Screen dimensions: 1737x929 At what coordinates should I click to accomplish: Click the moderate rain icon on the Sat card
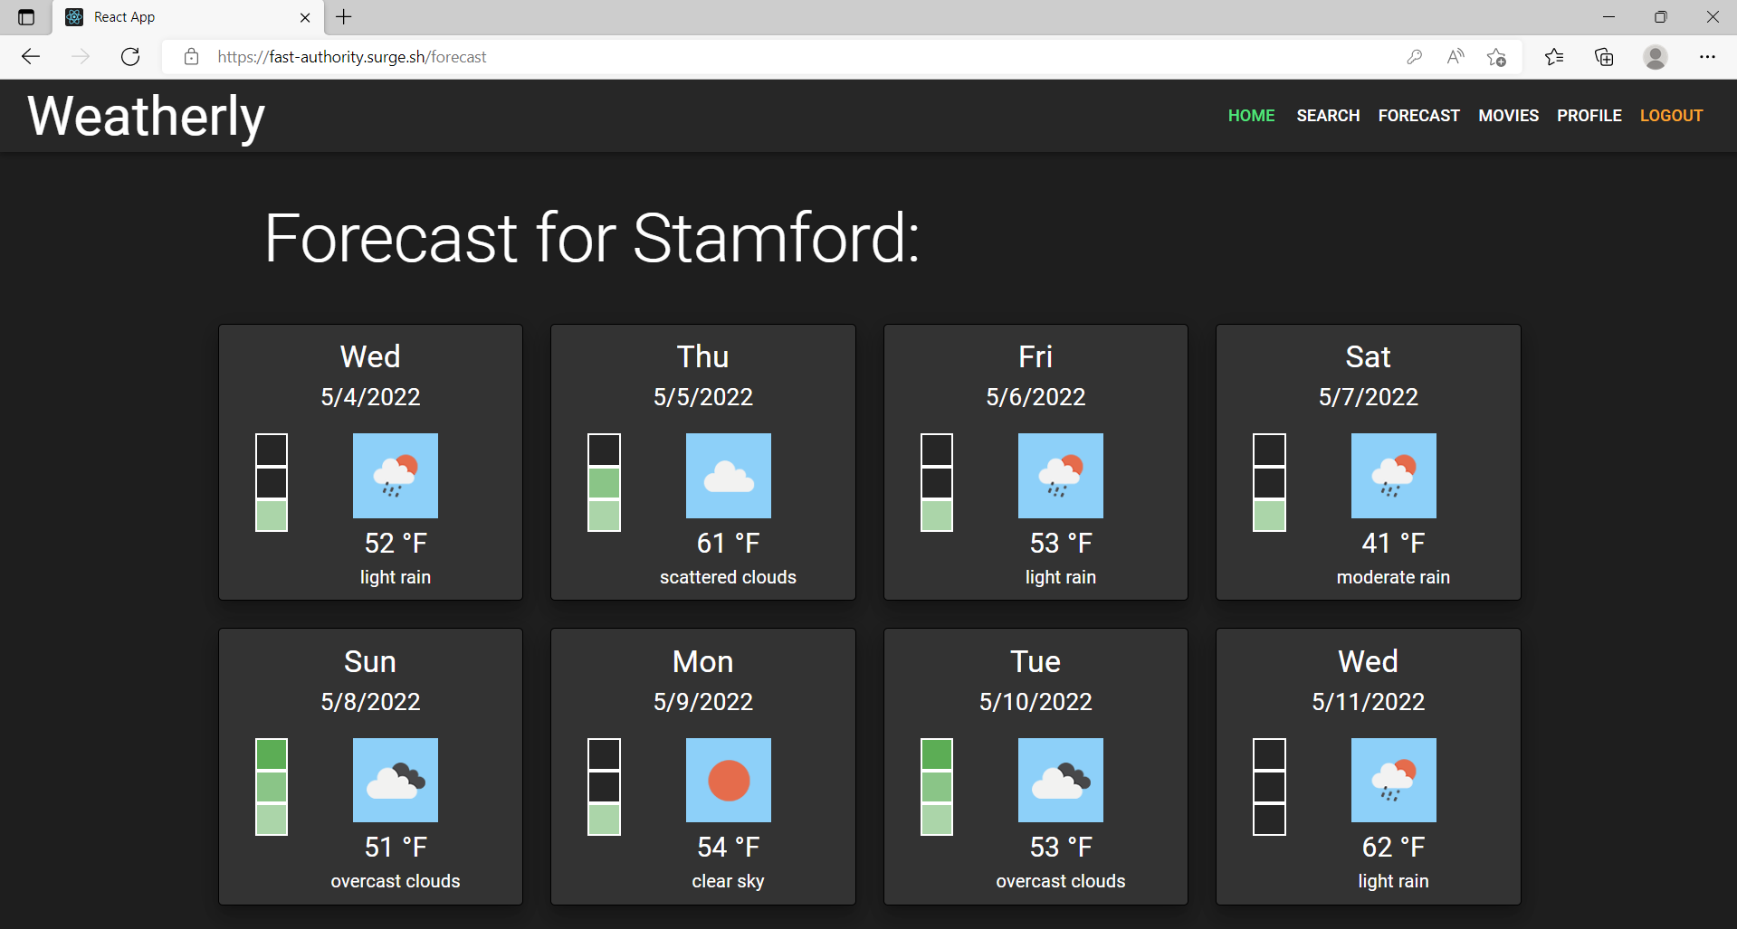coord(1394,476)
